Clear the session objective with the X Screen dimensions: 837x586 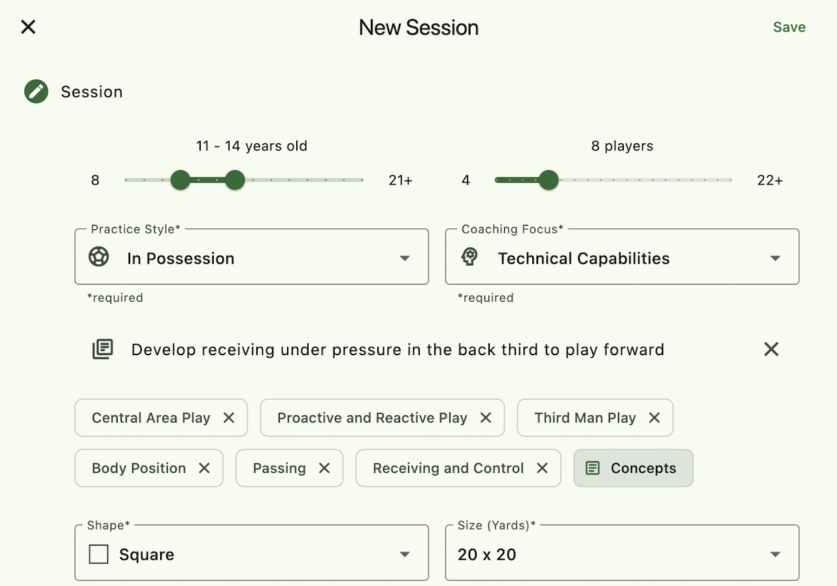pyautogui.click(x=772, y=349)
